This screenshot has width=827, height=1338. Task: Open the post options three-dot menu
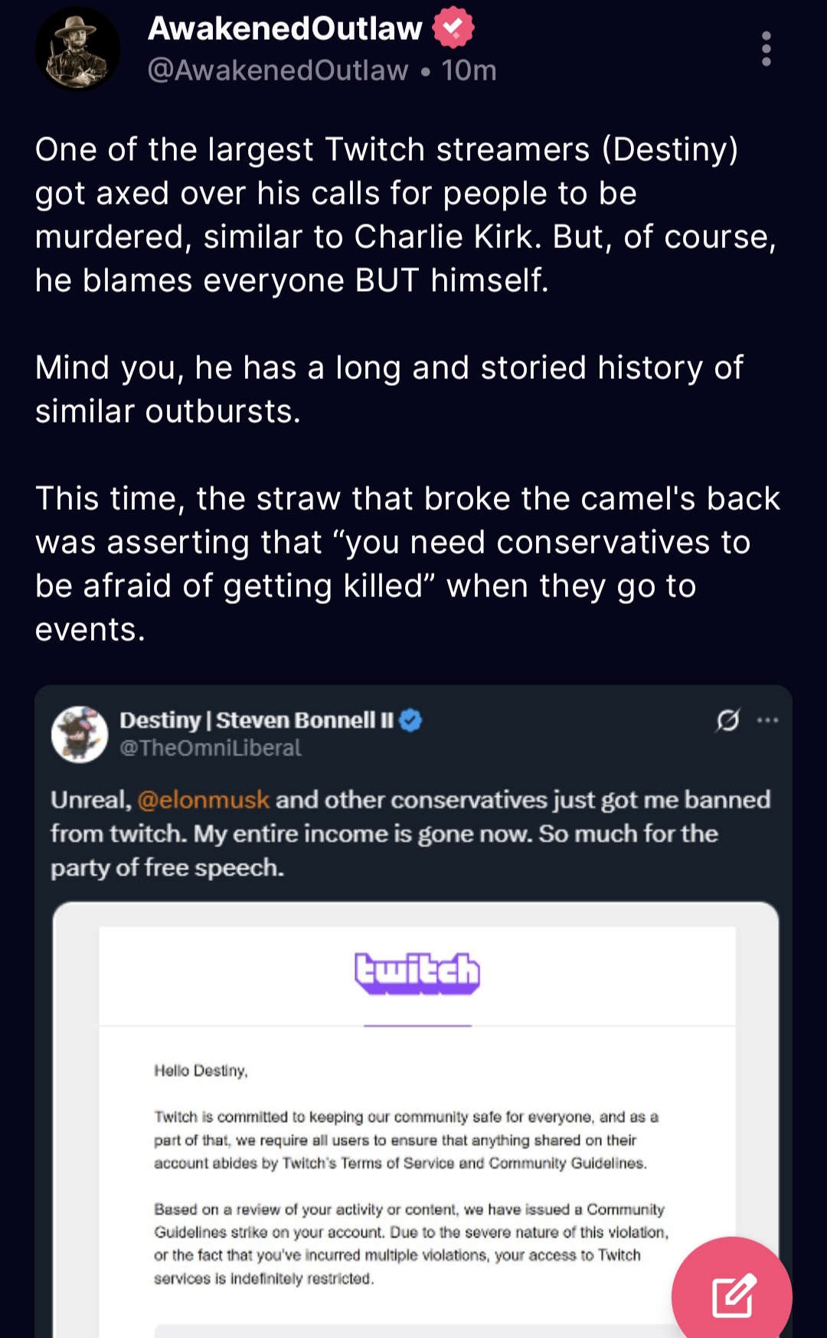tap(766, 49)
